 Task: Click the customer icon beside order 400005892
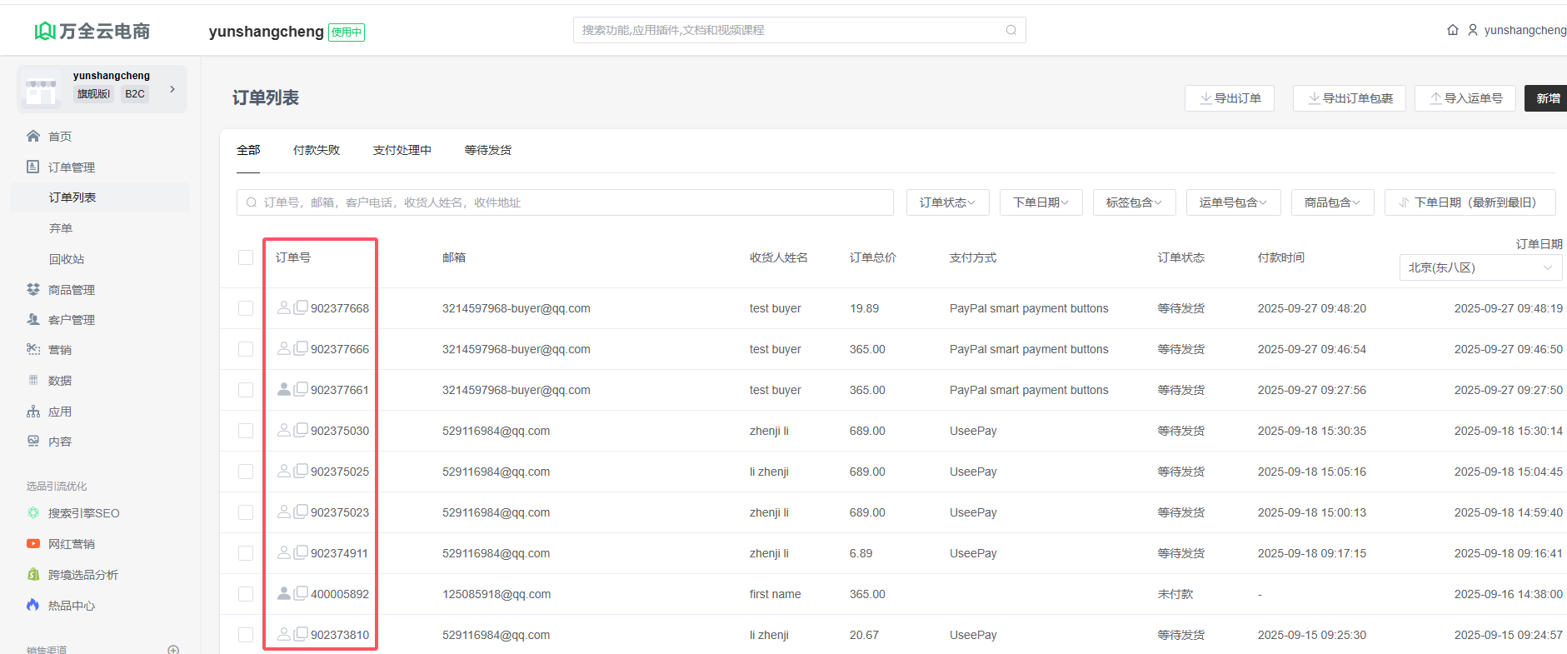pos(283,593)
